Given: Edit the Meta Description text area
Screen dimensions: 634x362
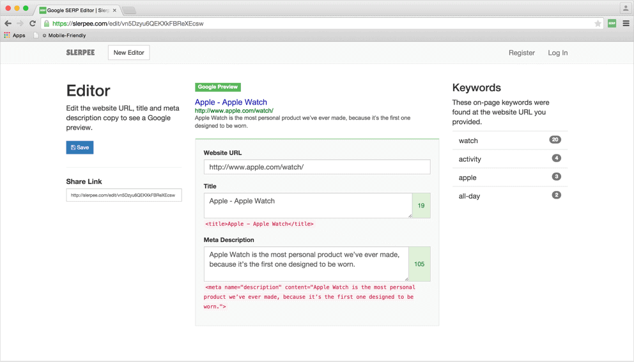Looking at the screenshot, I should pyautogui.click(x=306, y=264).
